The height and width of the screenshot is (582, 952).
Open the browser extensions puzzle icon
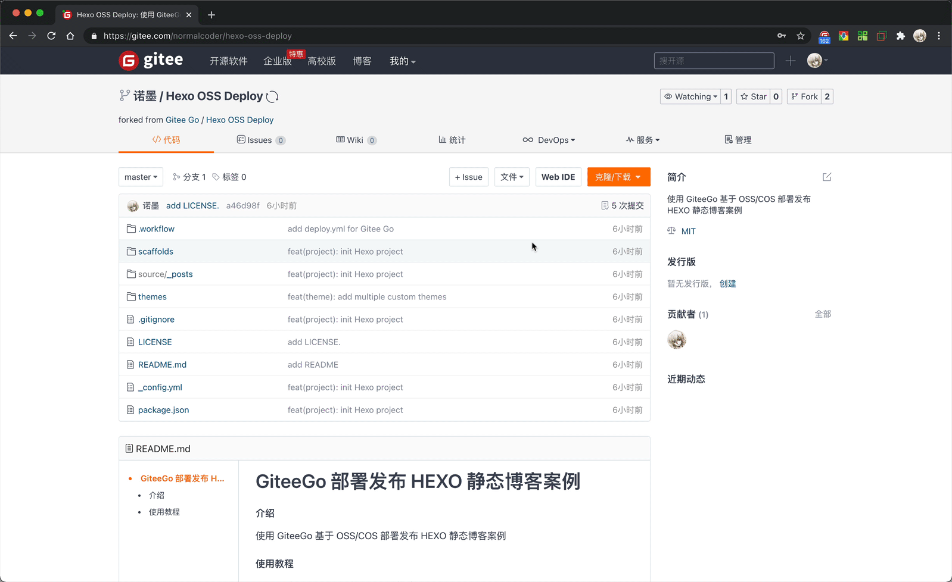[x=901, y=36]
